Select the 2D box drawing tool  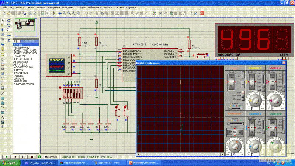pos(3,98)
